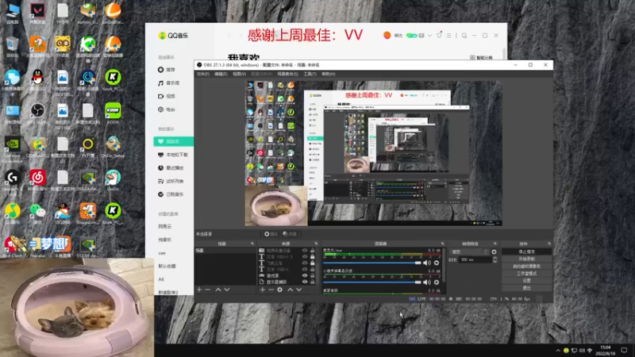Open the 视图(V) menu in OBS
This screenshot has width=635, height=357.
(240, 74)
